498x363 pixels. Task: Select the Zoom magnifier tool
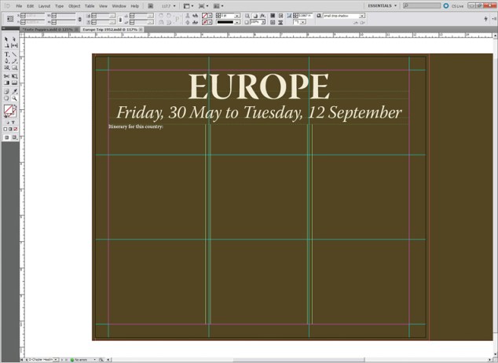[14, 97]
